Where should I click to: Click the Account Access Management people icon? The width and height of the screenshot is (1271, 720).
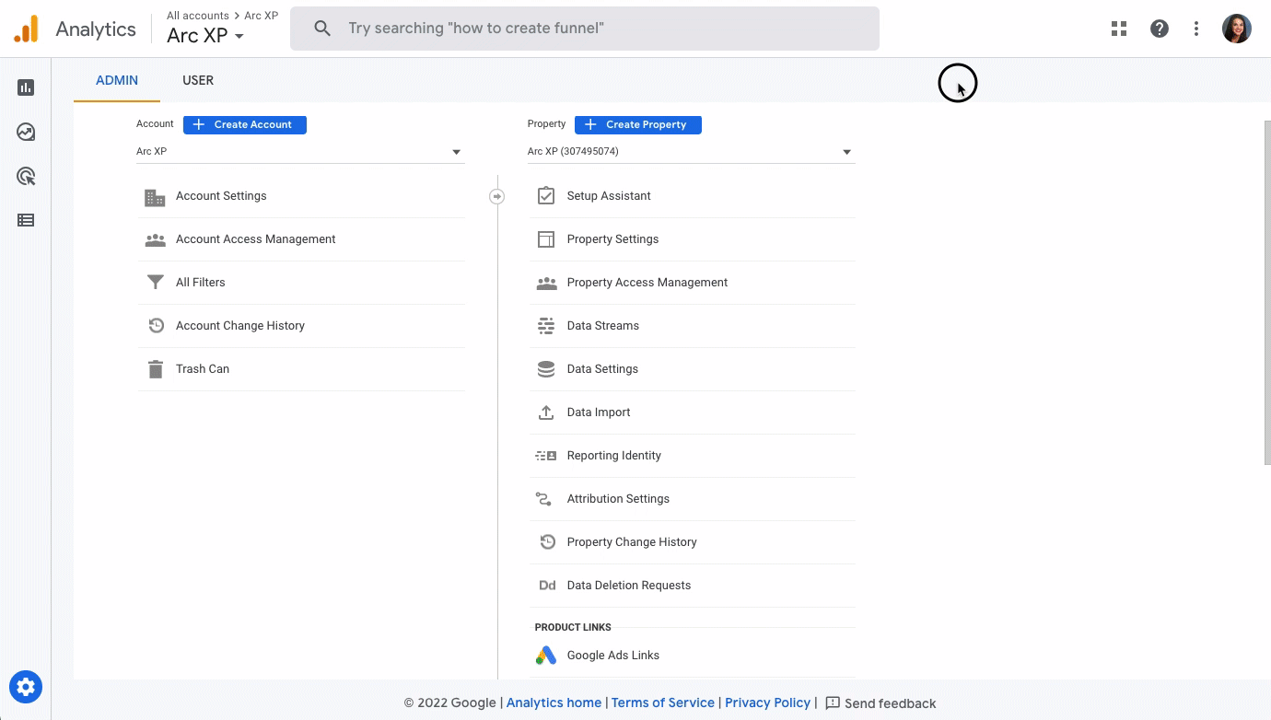[x=155, y=240]
